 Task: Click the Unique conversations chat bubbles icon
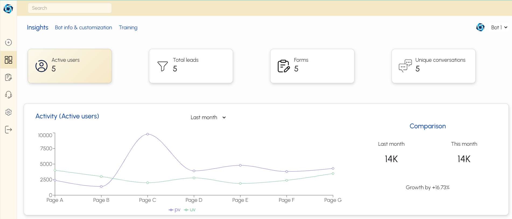405,66
